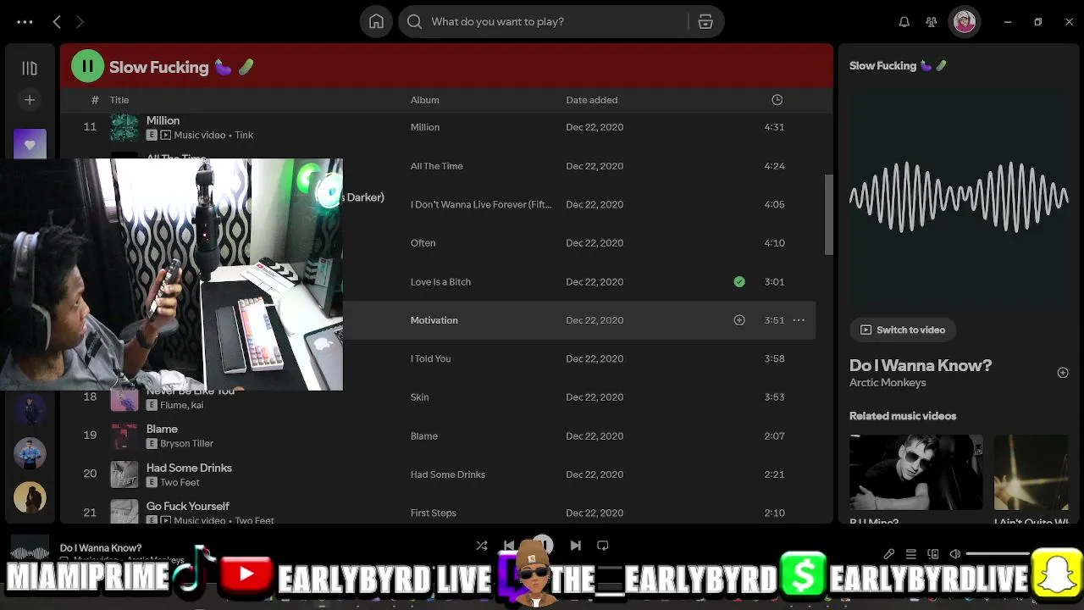Screen dimensions: 1084x610
Task: Click the track list vertical scrollbar
Action: click(829, 213)
